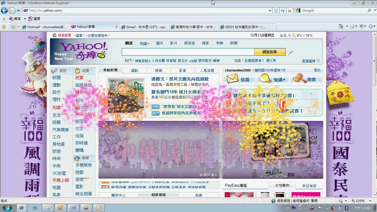
Task: Open the 拍賣 auction gavel button
Action: (306, 79)
